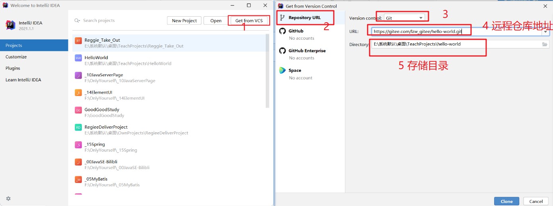This screenshot has width=553, height=206.
Task: Open the Plugins section
Action: [34, 68]
